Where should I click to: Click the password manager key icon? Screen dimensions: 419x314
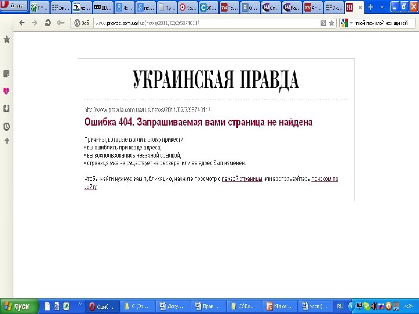click(61, 23)
